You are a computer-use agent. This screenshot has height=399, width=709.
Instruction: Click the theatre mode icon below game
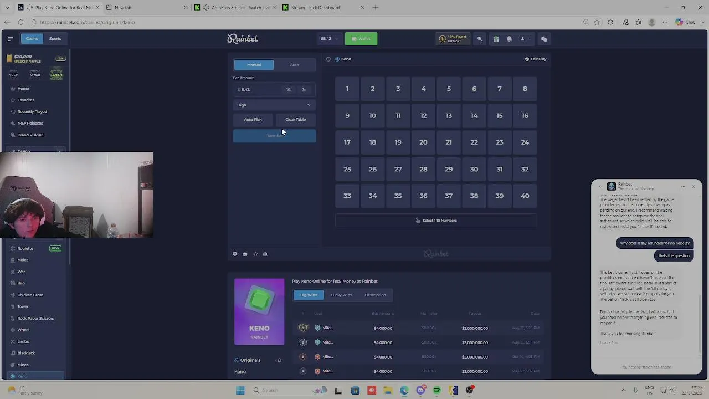[x=245, y=254]
